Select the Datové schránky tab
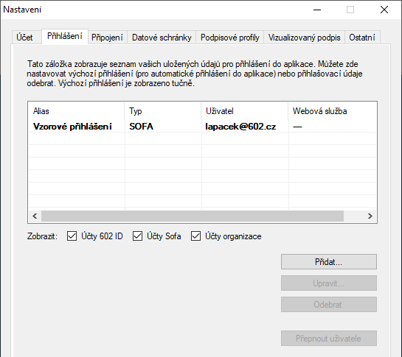This screenshot has height=357, width=402. 162,38
